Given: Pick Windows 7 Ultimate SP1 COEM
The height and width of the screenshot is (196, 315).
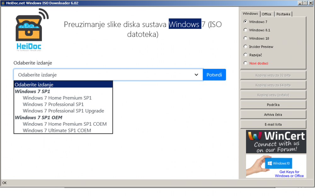Looking at the screenshot, I should (x=57, y=130).
